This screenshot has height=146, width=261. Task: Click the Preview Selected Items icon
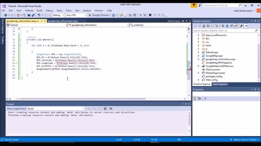pos(246,26)
